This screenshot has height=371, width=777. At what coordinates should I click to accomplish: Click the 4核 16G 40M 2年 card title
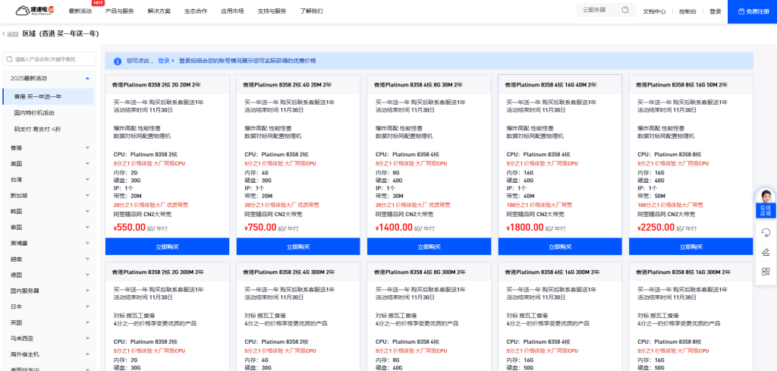(x=551, y=85)
